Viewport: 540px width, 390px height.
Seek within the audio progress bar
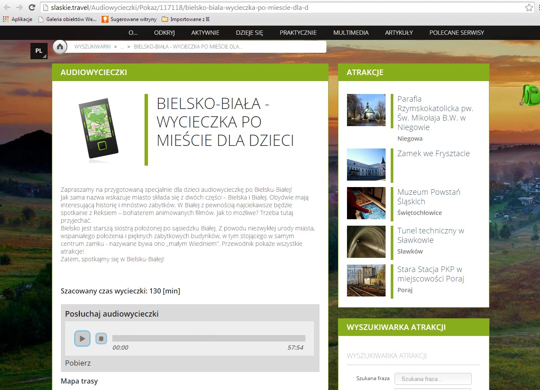[x=209, y=338]
